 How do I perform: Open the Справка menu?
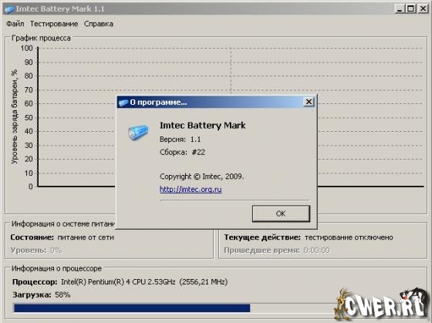coord(99,24)
